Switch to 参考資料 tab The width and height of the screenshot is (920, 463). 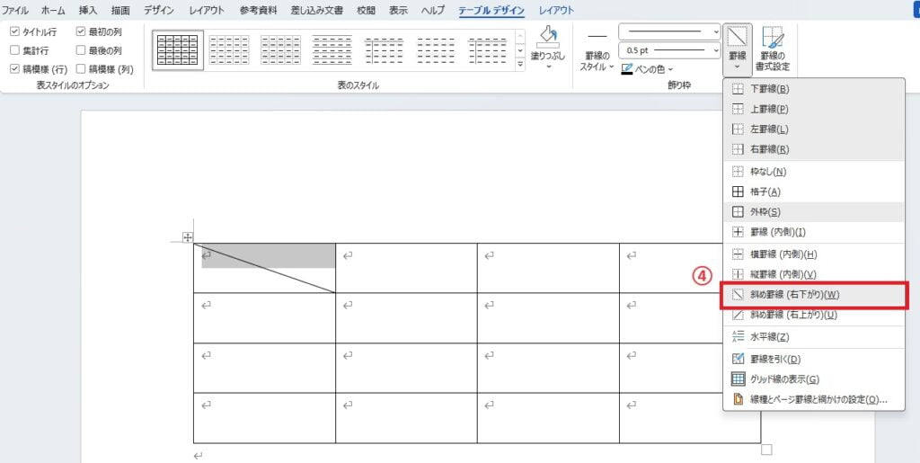258,10
